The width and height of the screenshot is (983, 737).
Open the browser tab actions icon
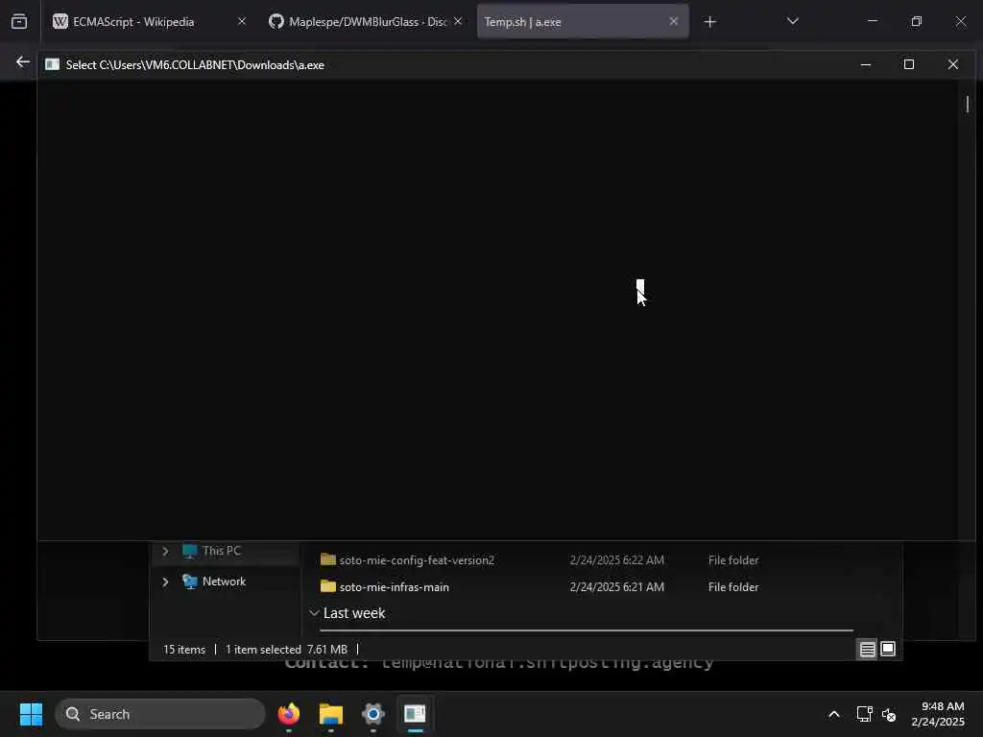[x=19, y=21]
